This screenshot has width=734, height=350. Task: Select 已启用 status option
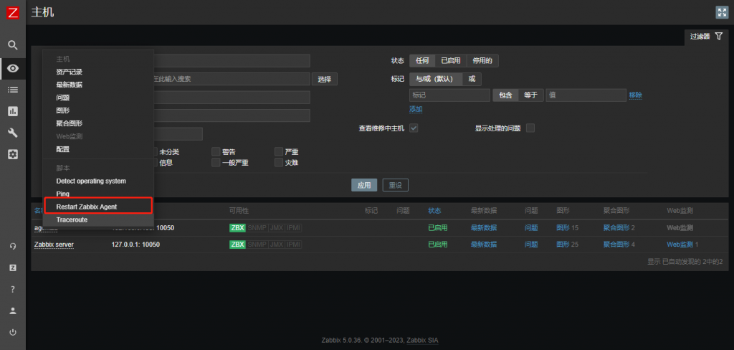pyautogui.click(x=451, y=60)
